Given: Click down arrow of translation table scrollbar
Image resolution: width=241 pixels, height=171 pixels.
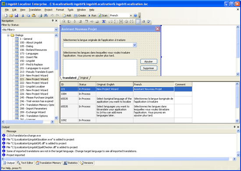Looking at the screenshot, I should (x=237, y=121).
